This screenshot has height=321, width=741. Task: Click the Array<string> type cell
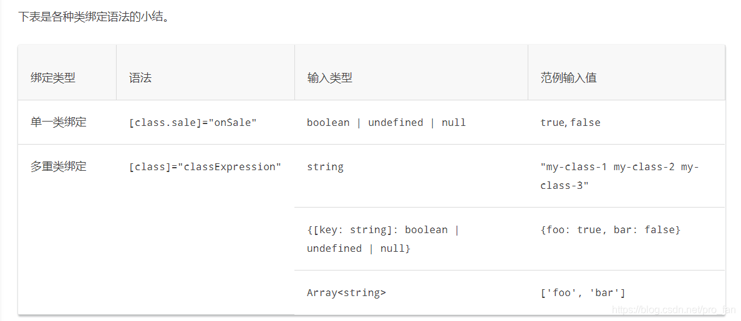346,293
